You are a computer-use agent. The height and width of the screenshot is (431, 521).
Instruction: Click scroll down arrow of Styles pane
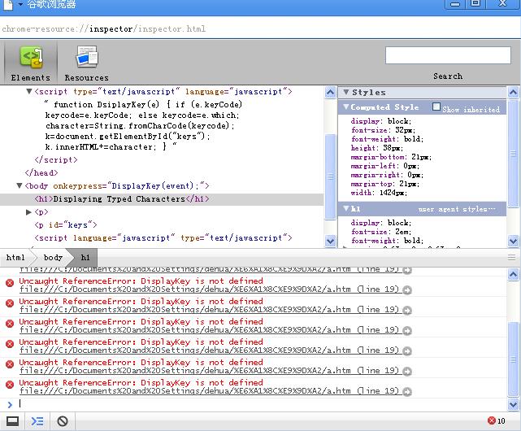(513, 241)
